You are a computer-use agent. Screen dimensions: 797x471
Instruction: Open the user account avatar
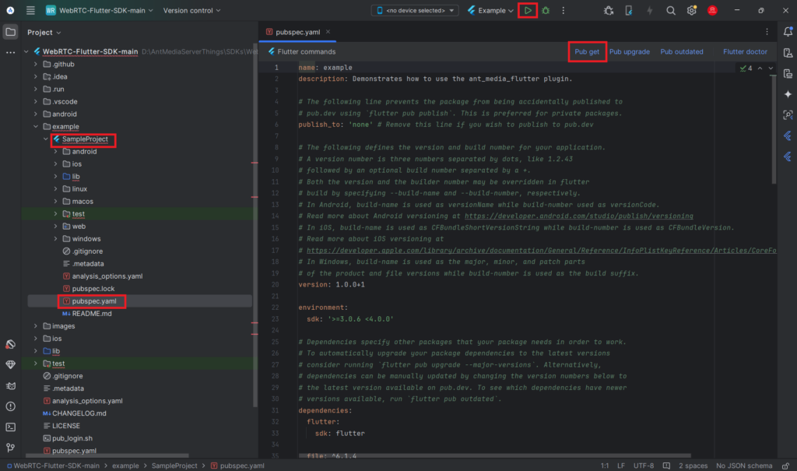click(x=712, y=10)
